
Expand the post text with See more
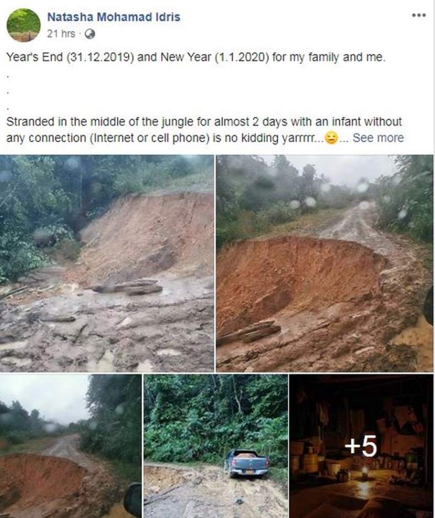tap(378, 138)
